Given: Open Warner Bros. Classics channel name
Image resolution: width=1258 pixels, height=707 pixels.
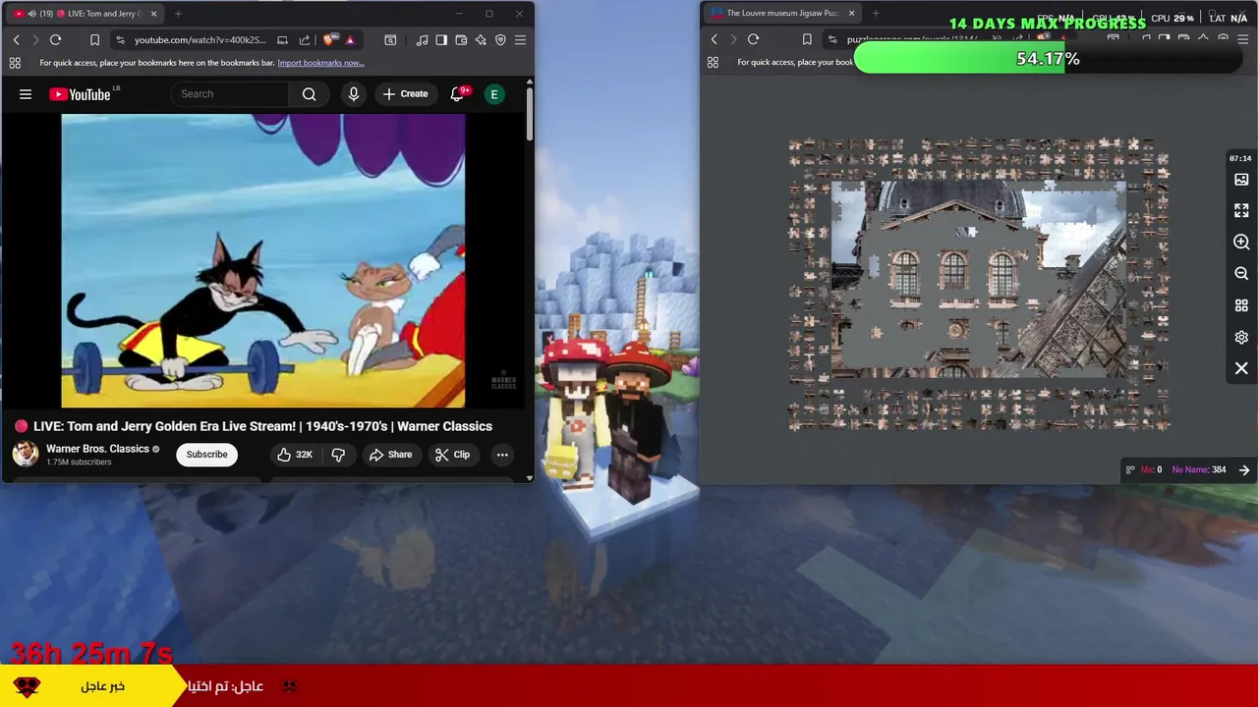Looking at the screenshot, I should tap(97, 449).
